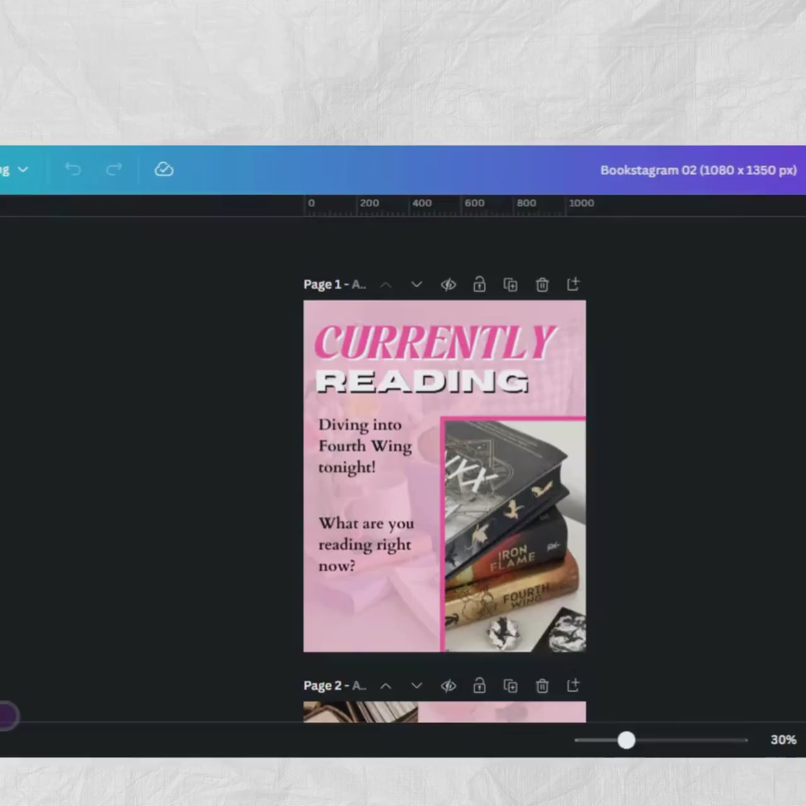
Task: Select the CURRENTLY heading text
Action: click(435, 343)
